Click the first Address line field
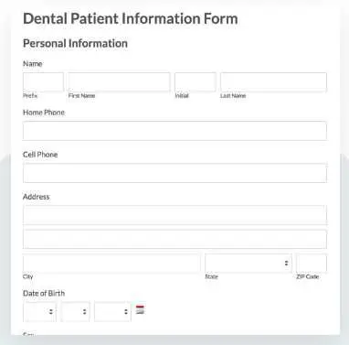 [x=174, y=215]
